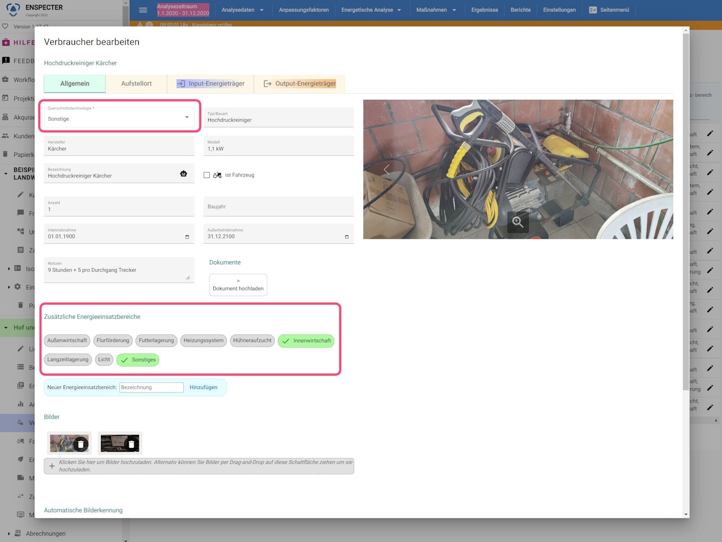Toggle the Sonstiges energy area chip
The height and width of the screenshot is (542, 722).
click(138, 360)
